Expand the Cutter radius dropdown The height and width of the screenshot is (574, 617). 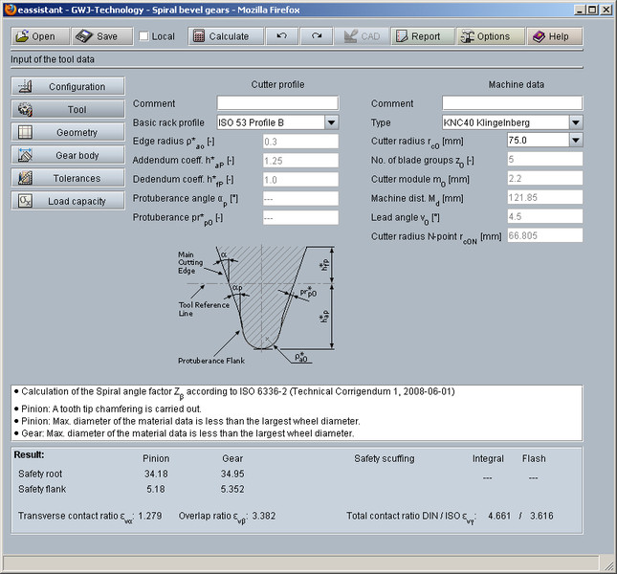(575, 141)
